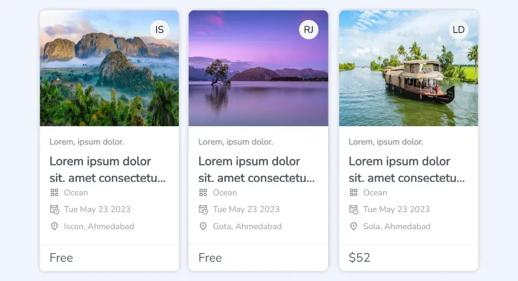Image resolution: width=518 pixels, height=281 pixels.
Task: Open the title link on Iscon card
Action: tap(107, 169)
